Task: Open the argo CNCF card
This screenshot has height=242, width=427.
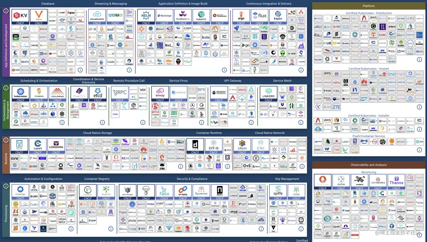Action: 241,17
